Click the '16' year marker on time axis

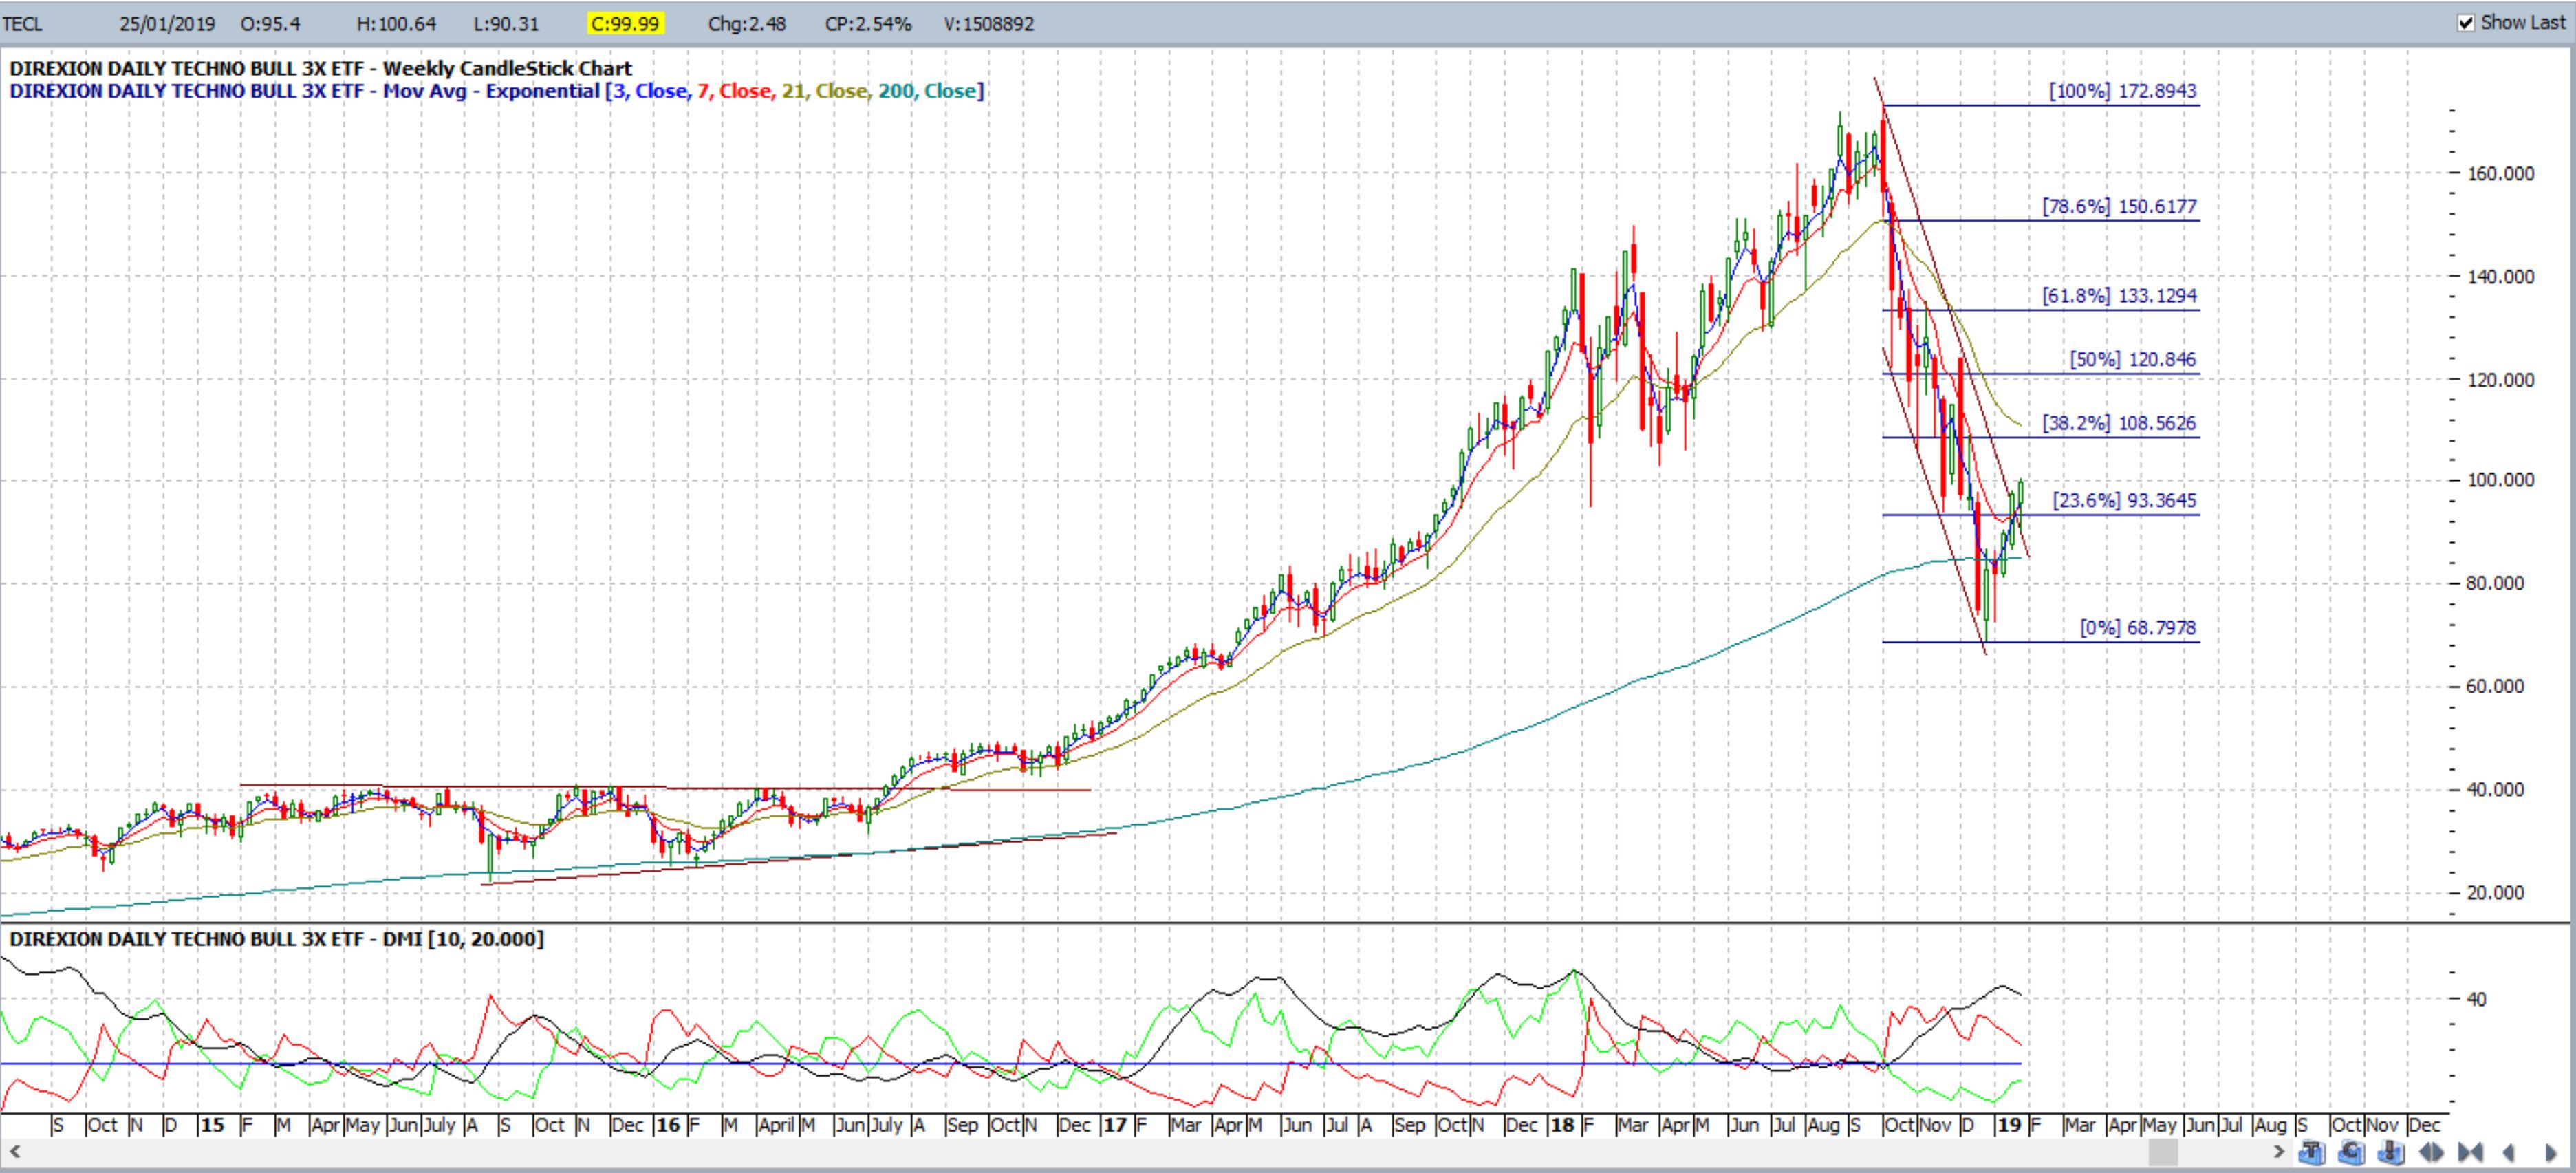tap(668, 1125)
